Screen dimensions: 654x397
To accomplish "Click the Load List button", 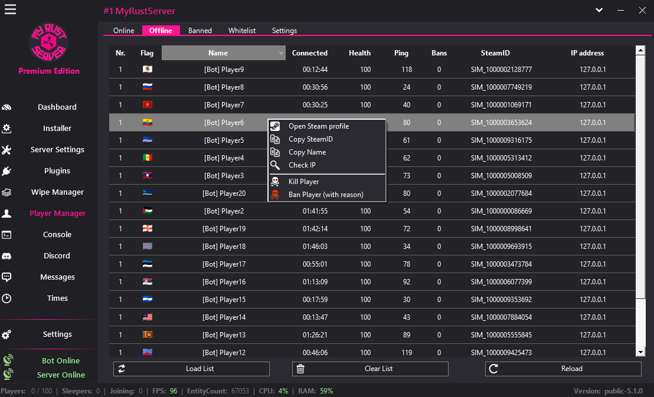I will click(x=191, y=369).
